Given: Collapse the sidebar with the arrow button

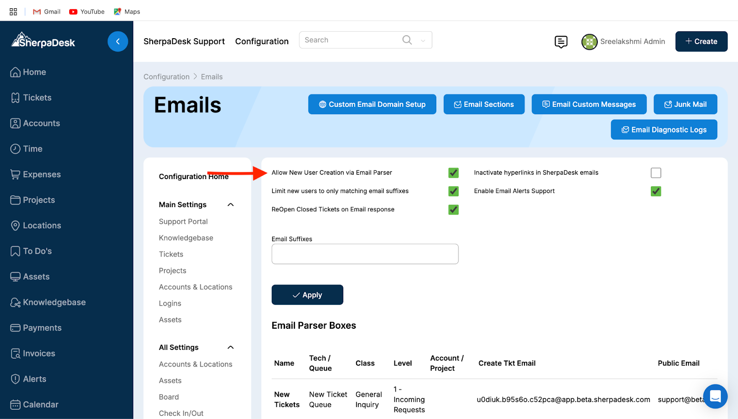Looking at the screenshot, I should pos(118,41).
